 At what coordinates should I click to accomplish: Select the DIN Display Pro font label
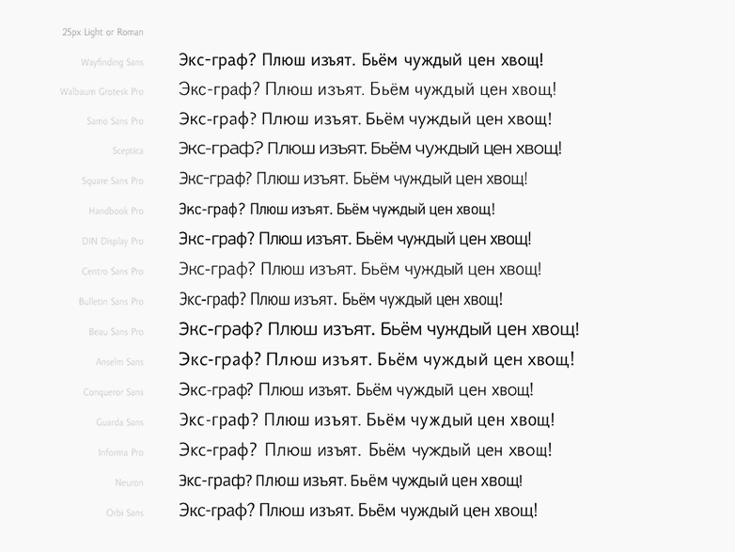113,242
